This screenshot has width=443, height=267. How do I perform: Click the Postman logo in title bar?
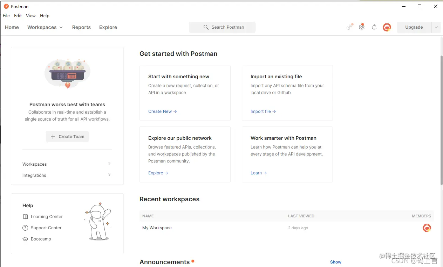tap(6, 6)
